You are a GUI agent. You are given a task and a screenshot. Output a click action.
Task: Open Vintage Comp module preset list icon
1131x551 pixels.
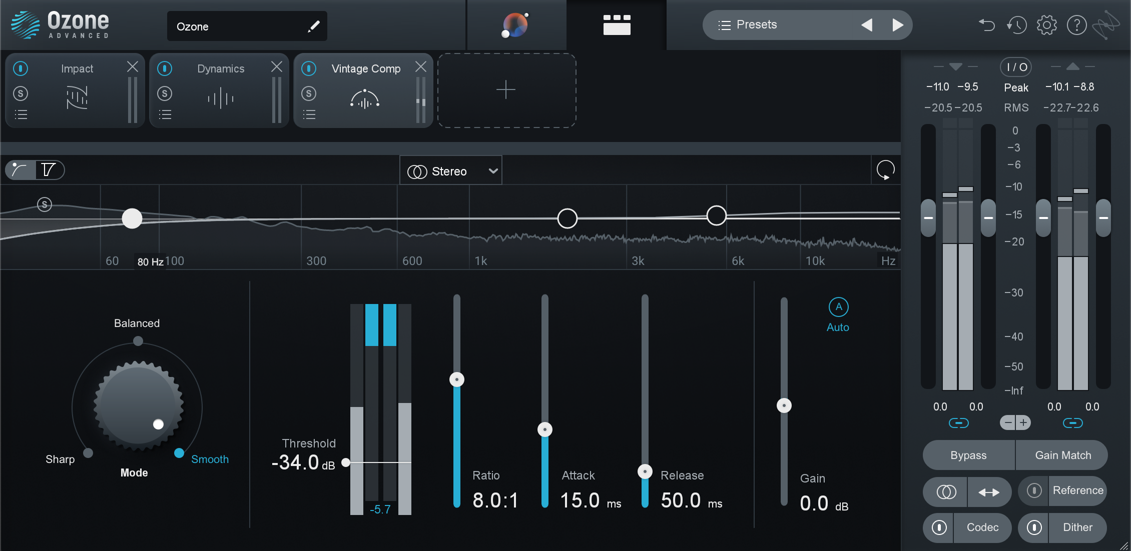(x=309, y=114)
